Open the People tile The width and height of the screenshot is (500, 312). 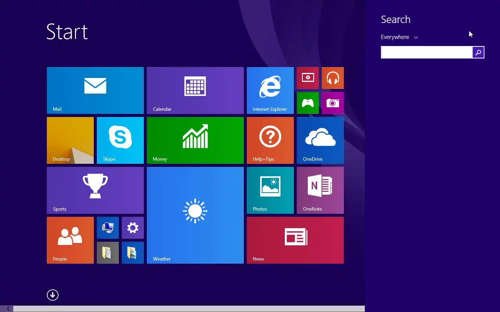pos(70,240)
